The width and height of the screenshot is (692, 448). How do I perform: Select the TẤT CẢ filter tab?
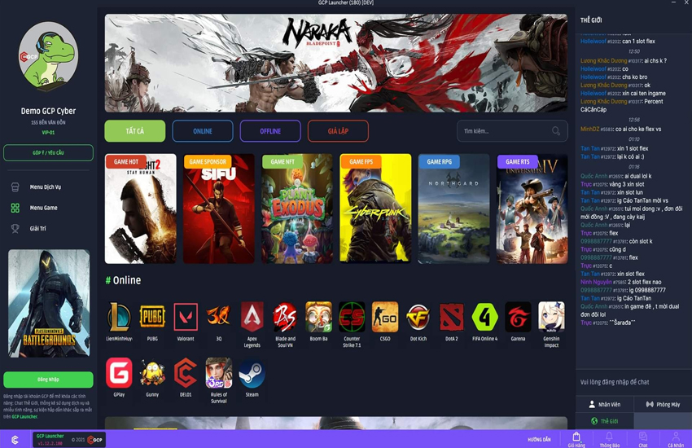(135, 131)
